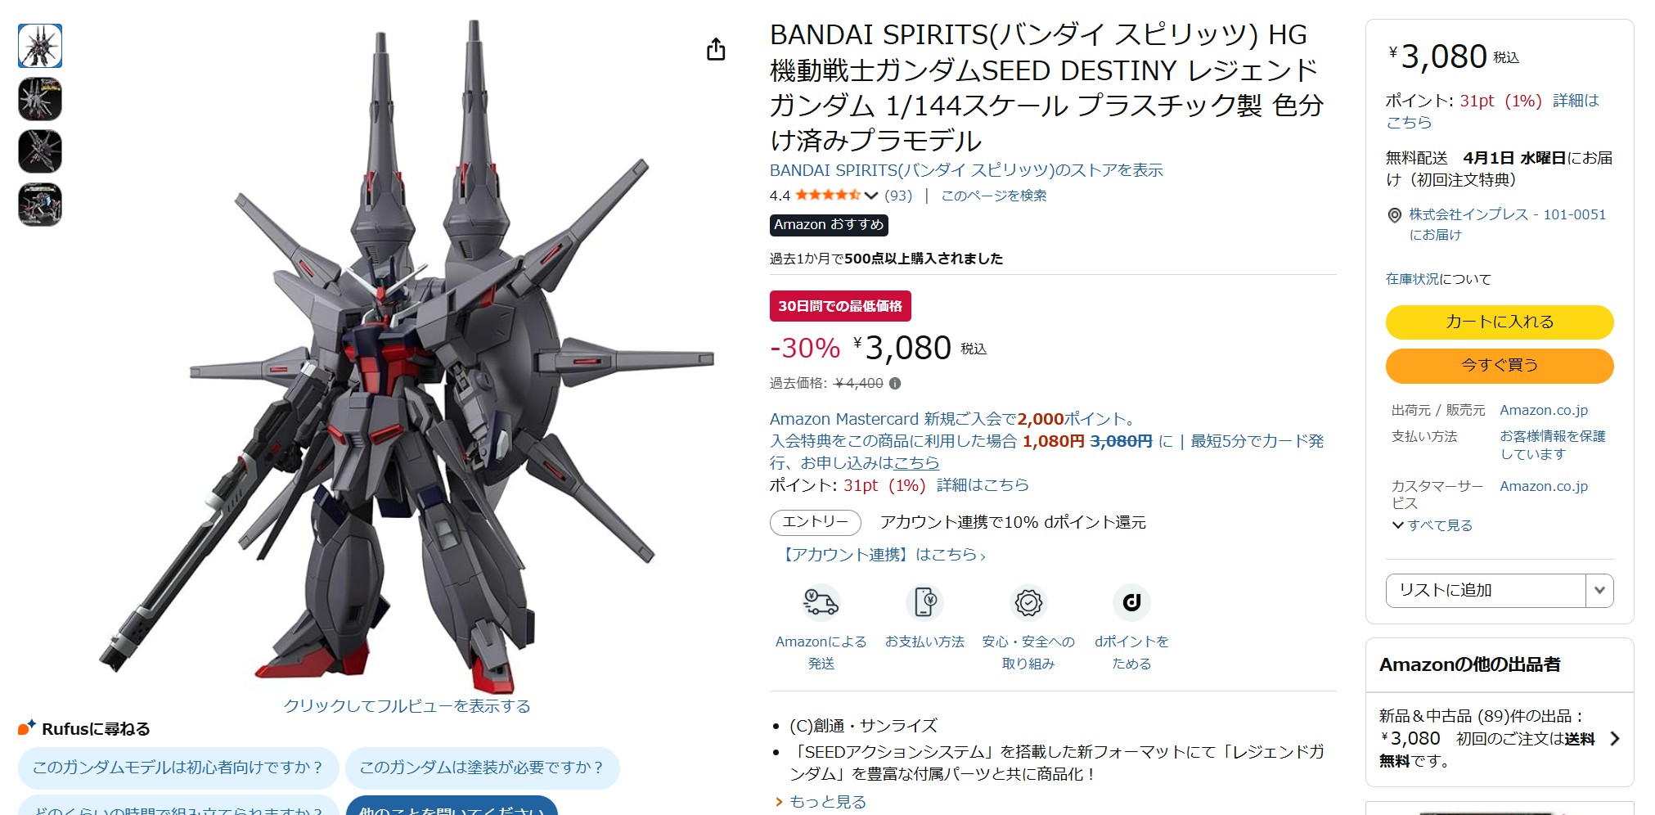Open the リストに追加 dropdown arrow

pyautogui.click(x=1599, y=590)
